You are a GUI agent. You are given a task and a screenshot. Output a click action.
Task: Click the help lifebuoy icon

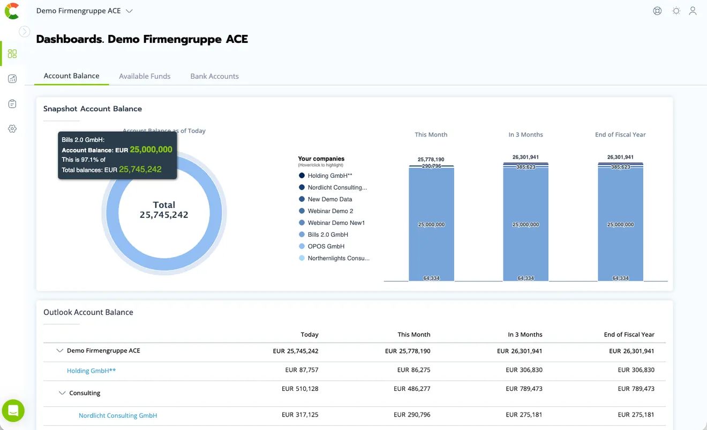pos(657,11)
